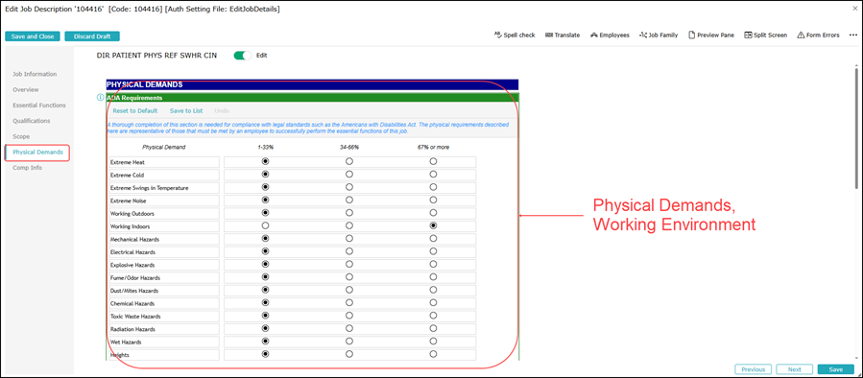Open the Translate tool

pos(562,35)
